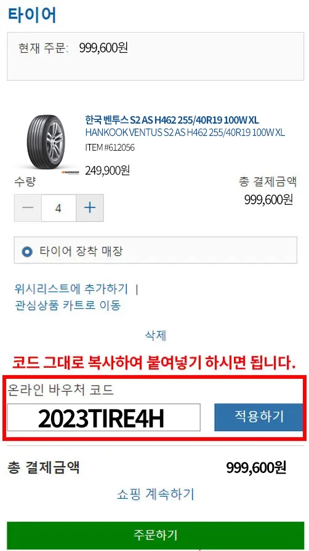Click the 타이어 section heading
309x551 pixels.
[x=31, y=15]
